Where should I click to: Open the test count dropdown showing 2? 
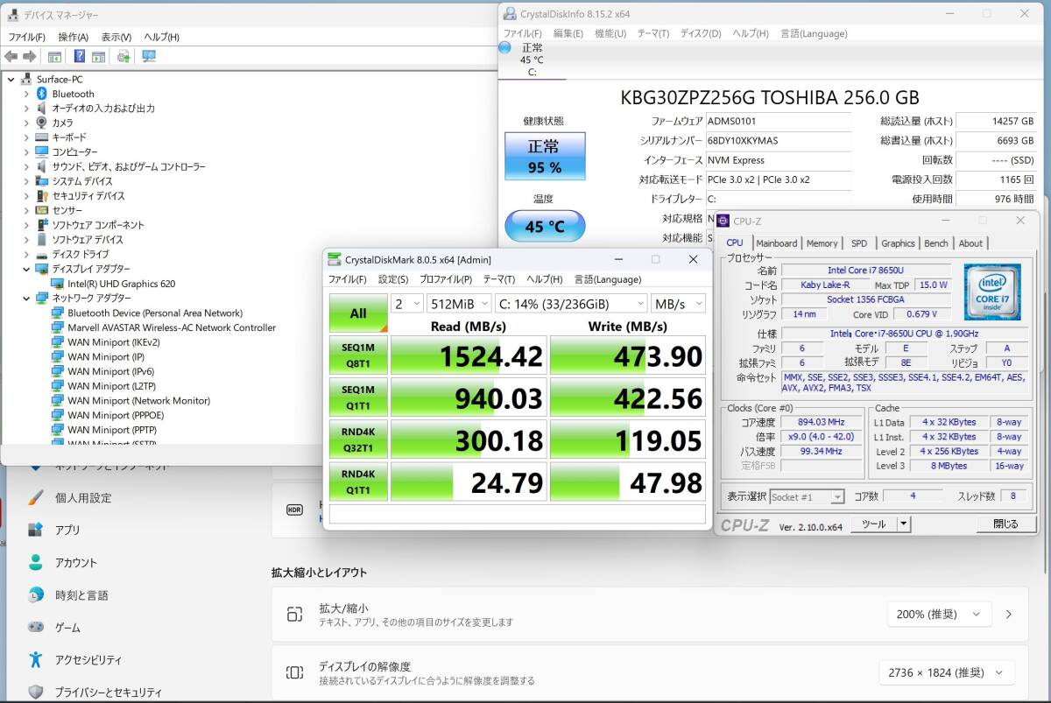click(406, 303)
